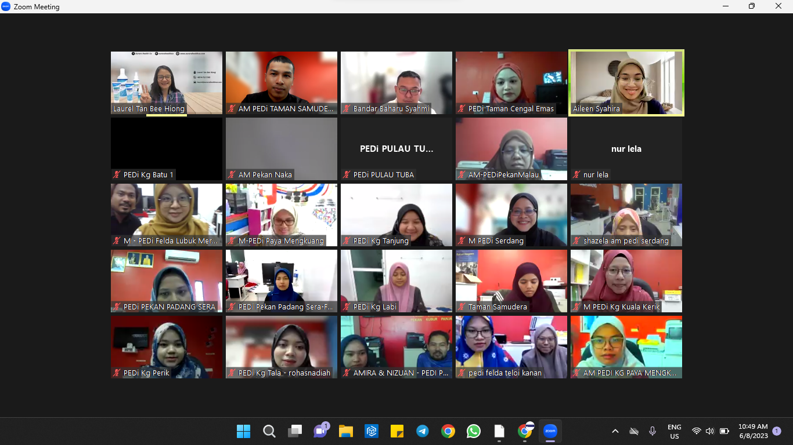Click the microphone icon in system tray
This screenshot has width=793, height=445.
click(653, 431)
